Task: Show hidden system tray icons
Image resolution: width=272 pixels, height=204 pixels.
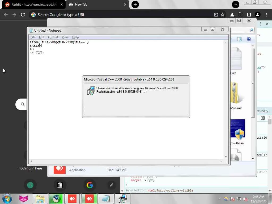Action: point(219,199)
